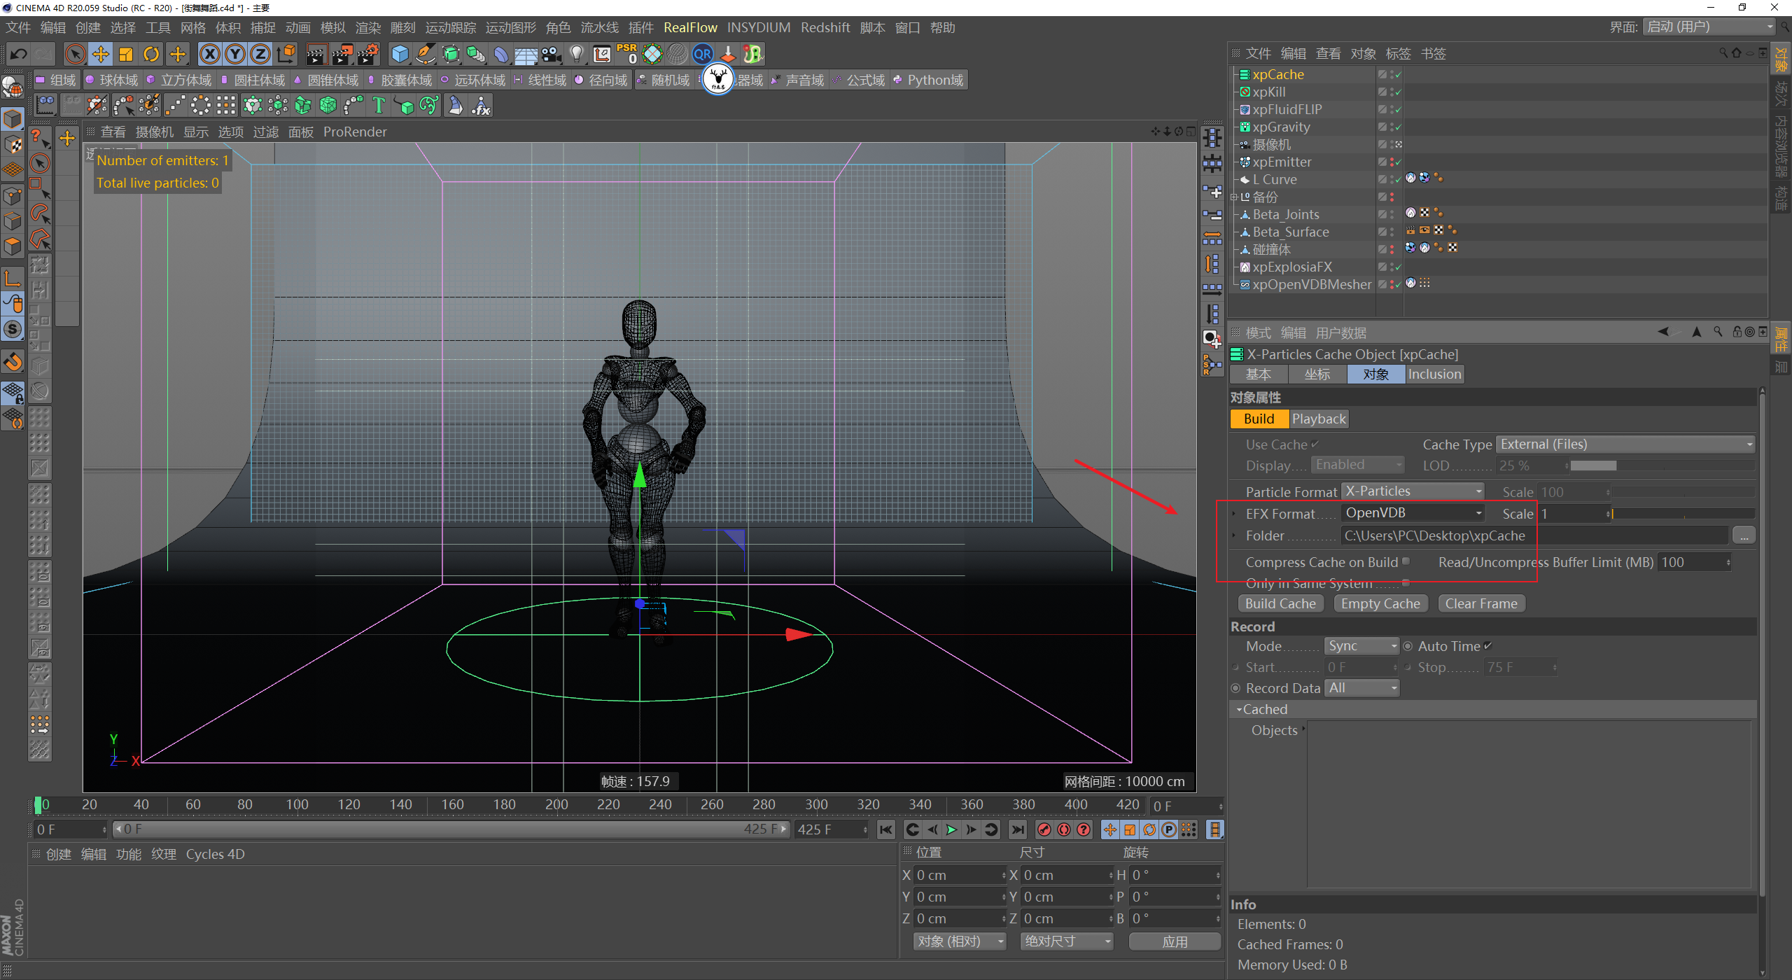Select the Rotate tool in top toolbar

click(151, 54)
